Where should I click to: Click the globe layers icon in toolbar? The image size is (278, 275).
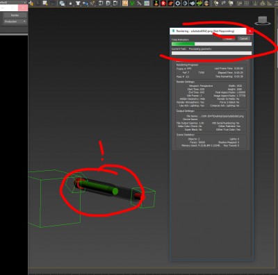[x=62, y=3]
